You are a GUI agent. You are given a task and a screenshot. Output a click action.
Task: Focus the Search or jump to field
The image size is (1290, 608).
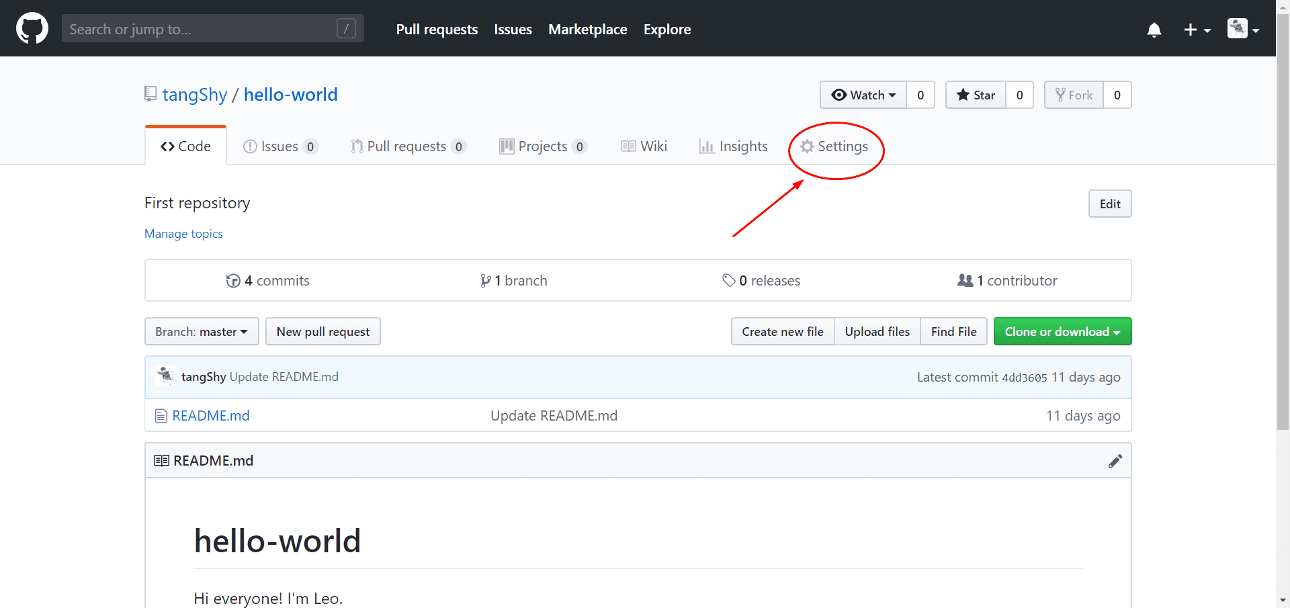point(213,28)
